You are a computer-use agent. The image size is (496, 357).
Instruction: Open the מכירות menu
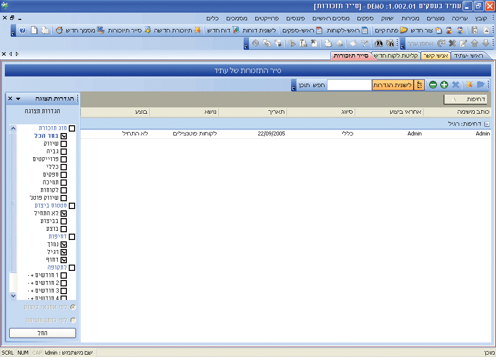[410, 18]
